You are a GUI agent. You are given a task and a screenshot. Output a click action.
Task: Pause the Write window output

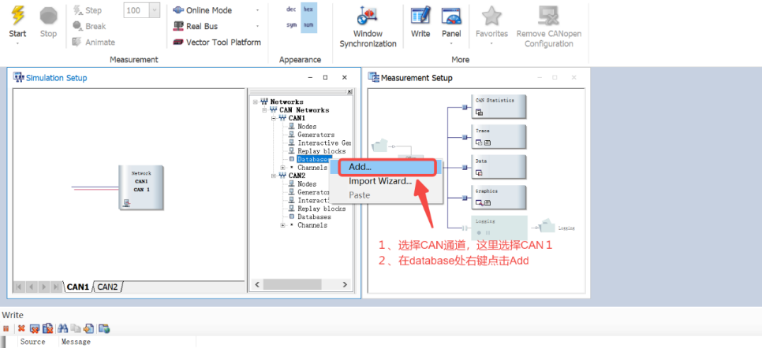pyautogui.click(x=6, y=328)
